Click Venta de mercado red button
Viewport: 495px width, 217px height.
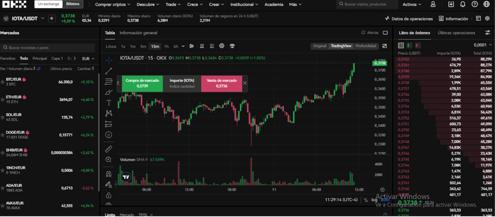click(x=222, y=84)
